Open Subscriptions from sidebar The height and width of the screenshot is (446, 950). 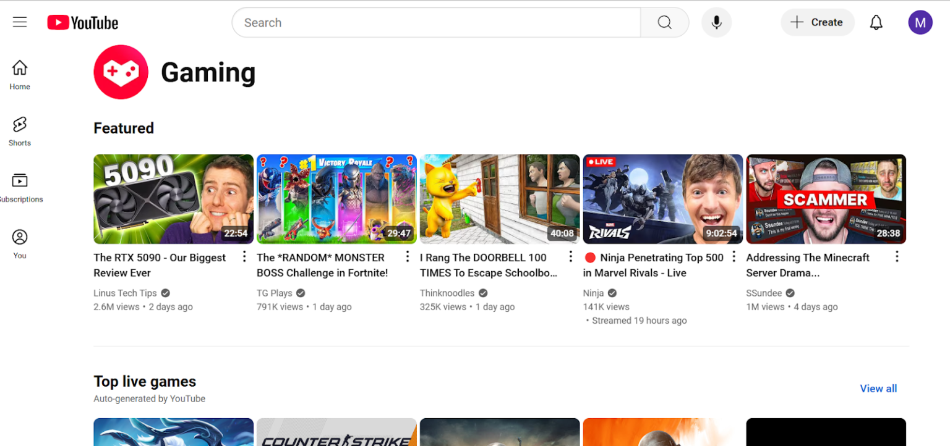[20, 188]
